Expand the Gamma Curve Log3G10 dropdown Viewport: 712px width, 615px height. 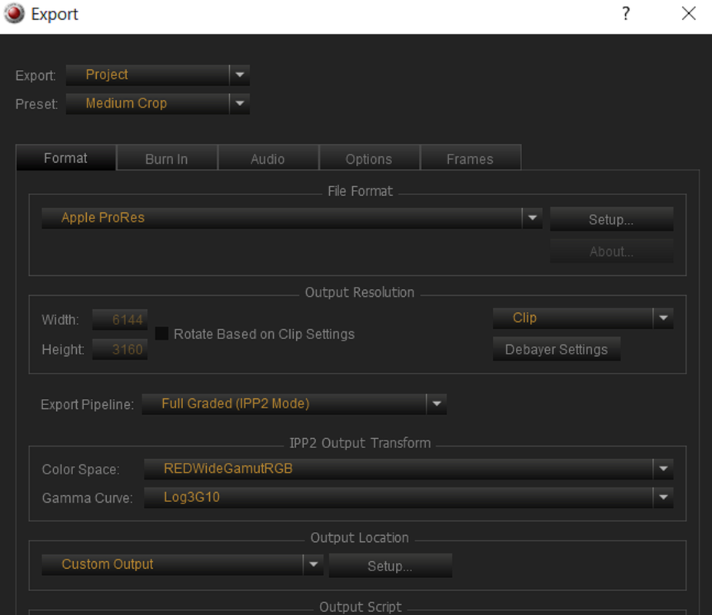coord(408,497)
